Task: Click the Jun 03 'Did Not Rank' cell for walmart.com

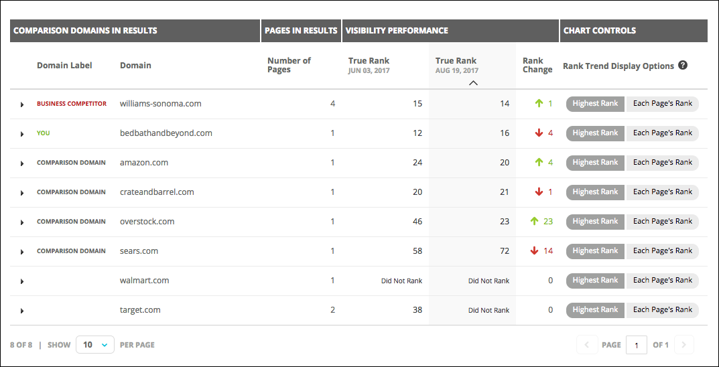Action: click(x=401, y=281)
